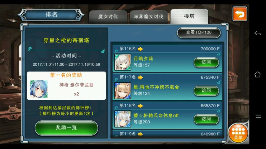The height and width of the screenshot is (149, 266).
Task: Open the Android recent apps menu icon
Action: [x=257, y=116]
